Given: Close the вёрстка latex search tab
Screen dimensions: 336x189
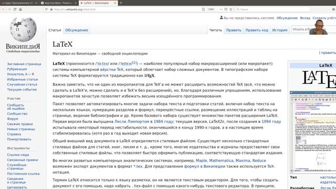Looking at the screenshot, I should [76, 3].
